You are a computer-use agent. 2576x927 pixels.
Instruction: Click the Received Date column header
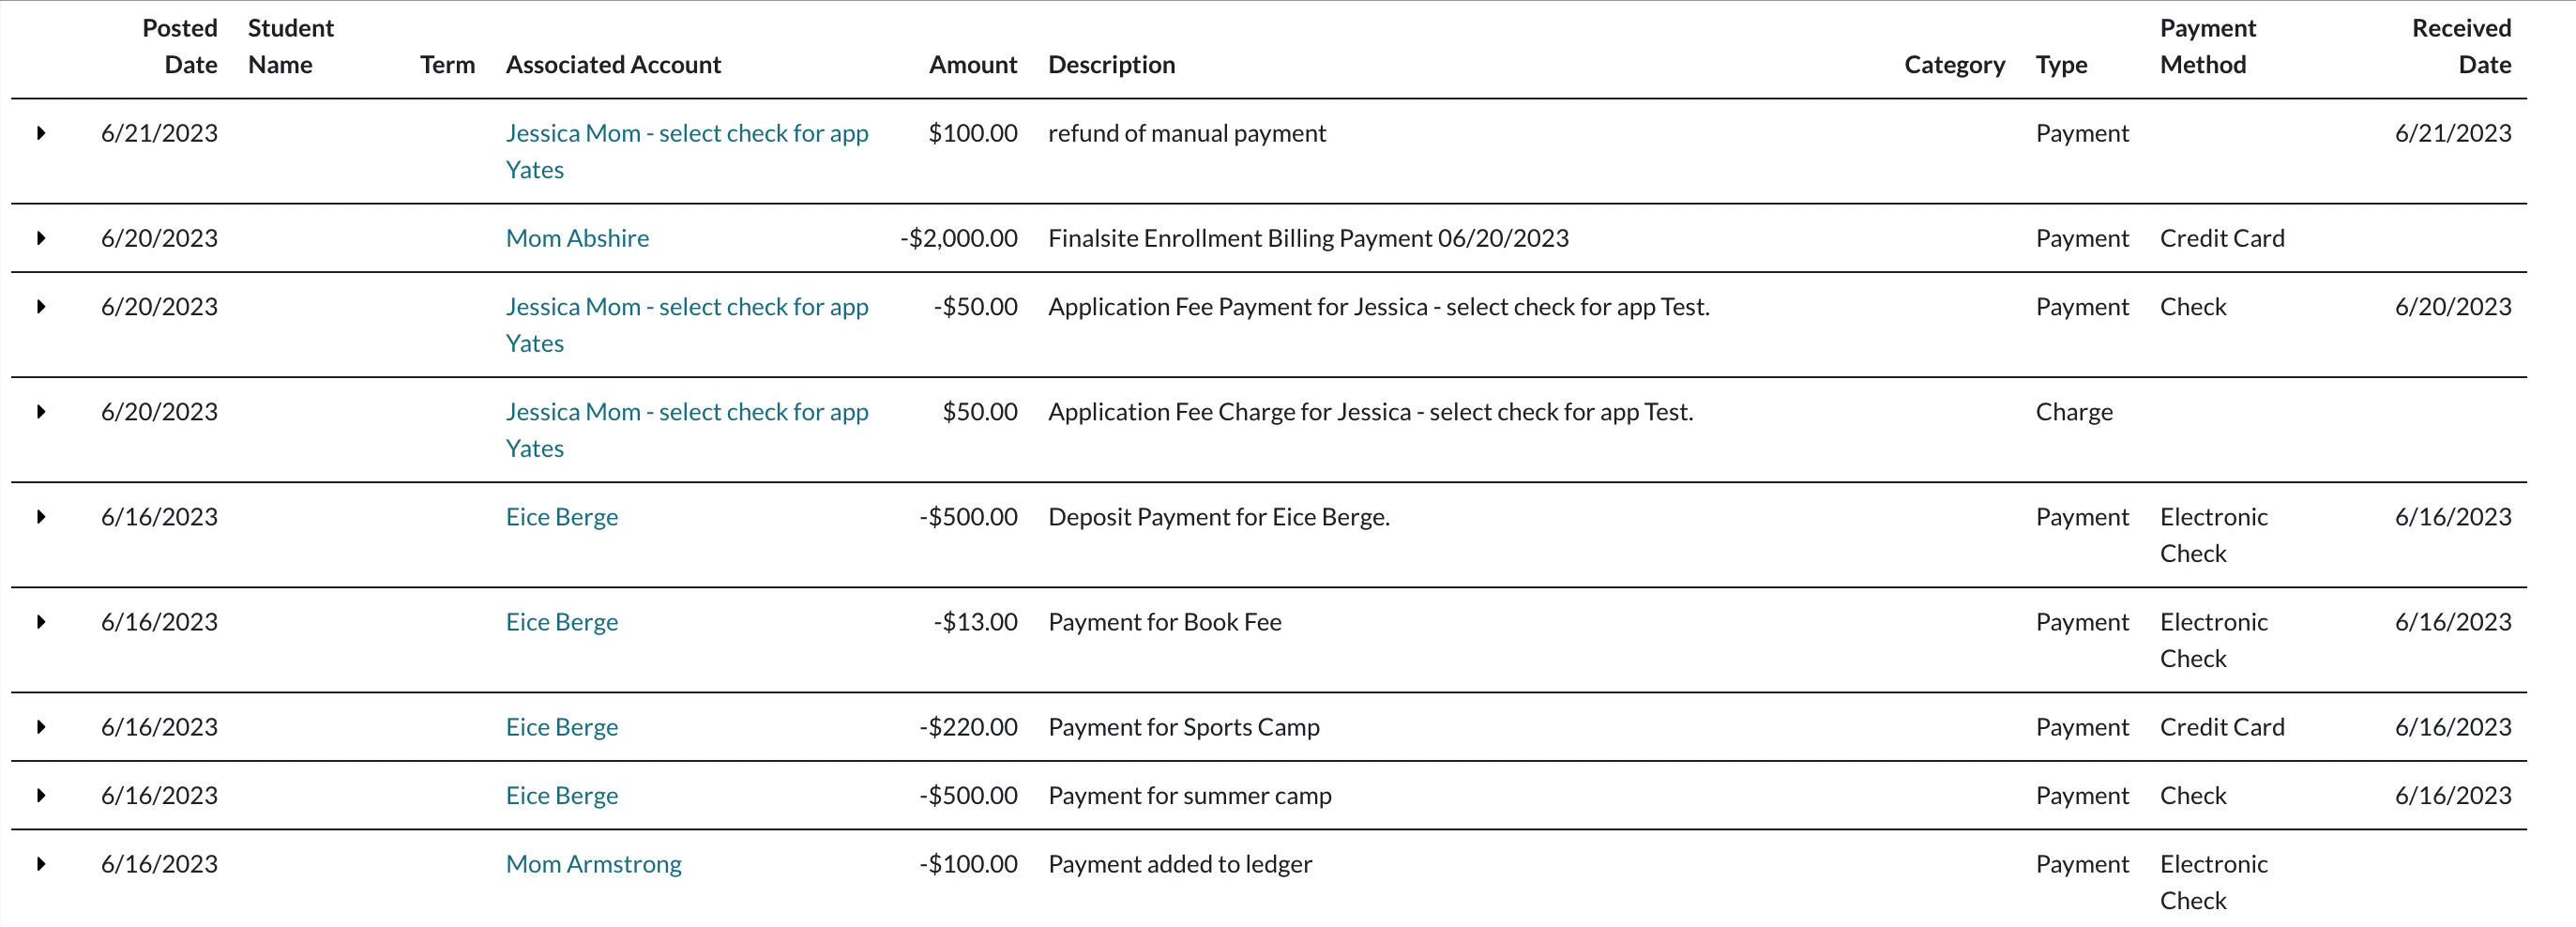click(2461, 47)
